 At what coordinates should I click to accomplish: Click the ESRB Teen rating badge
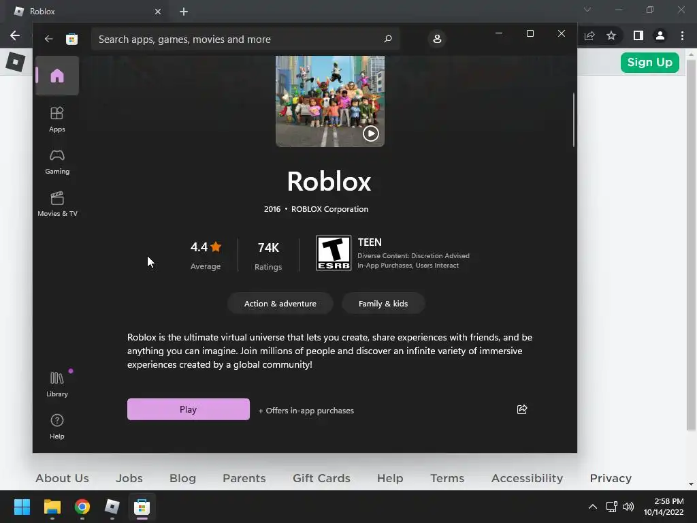(x=334, y=253)
